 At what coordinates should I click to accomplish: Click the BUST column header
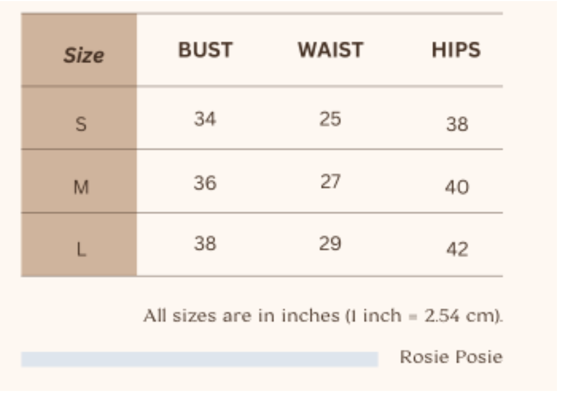(205, 50)
